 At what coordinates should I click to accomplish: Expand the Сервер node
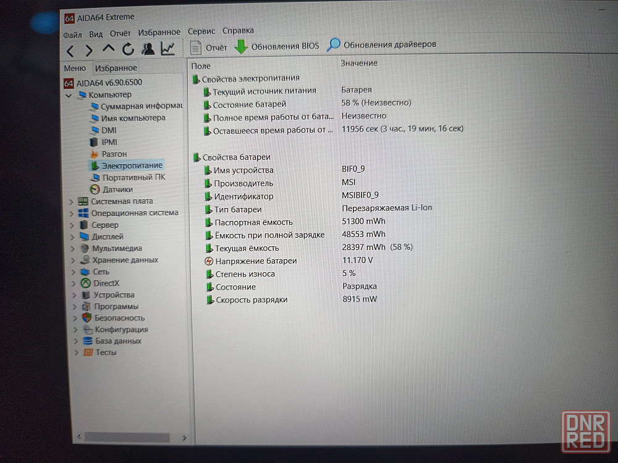pos(72,225)
